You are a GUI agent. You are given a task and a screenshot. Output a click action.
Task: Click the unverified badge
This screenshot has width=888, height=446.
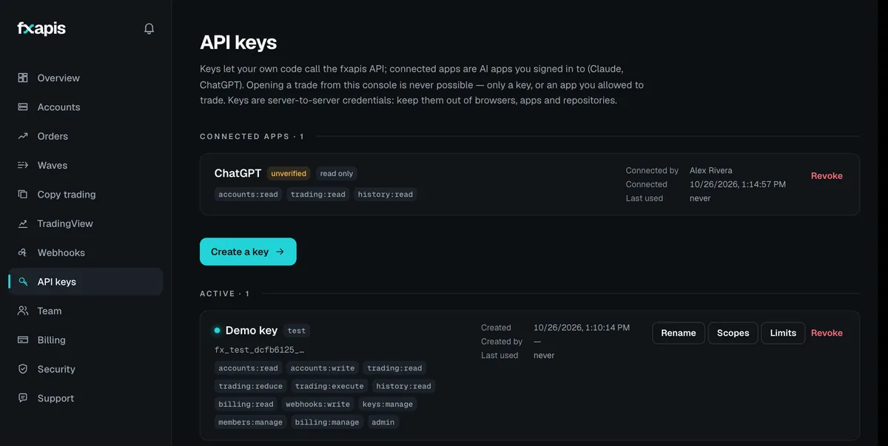(x=289, y=173)
